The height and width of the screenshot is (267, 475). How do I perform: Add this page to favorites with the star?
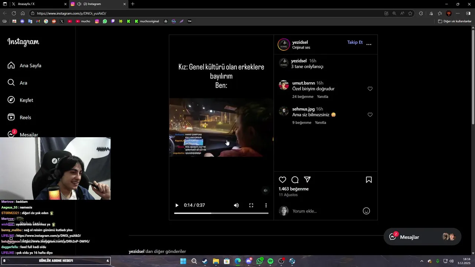(x=410, y=13)
